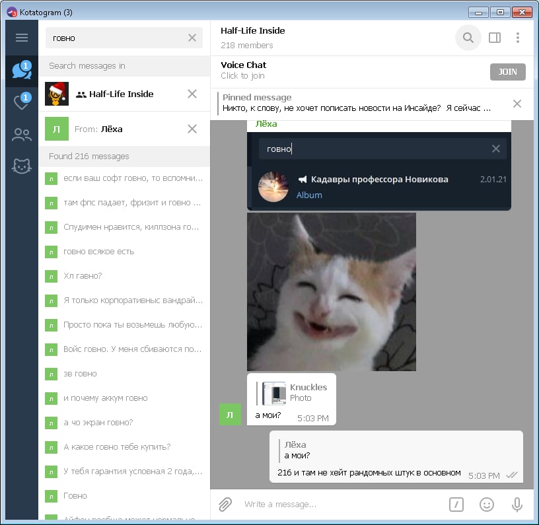Screen dimensions: 539x525
Task: Open result 'Говно' single word message
Action: [x=124, y=495]
